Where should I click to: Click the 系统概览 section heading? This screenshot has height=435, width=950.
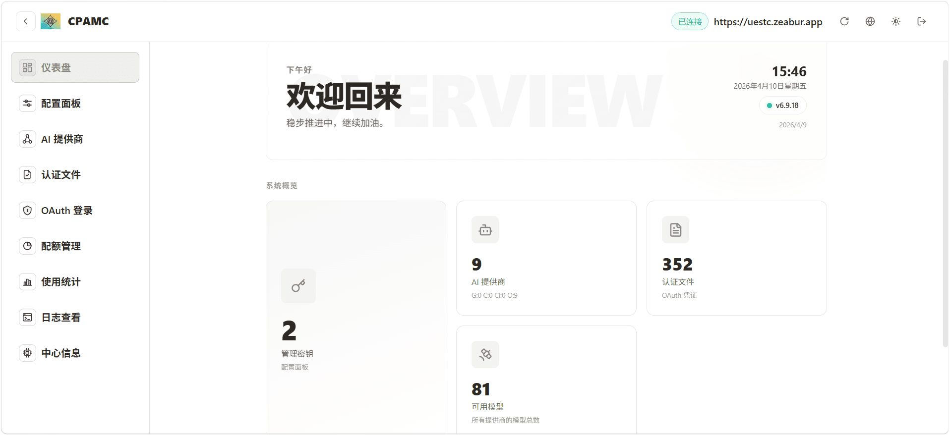tap(282, 185)
